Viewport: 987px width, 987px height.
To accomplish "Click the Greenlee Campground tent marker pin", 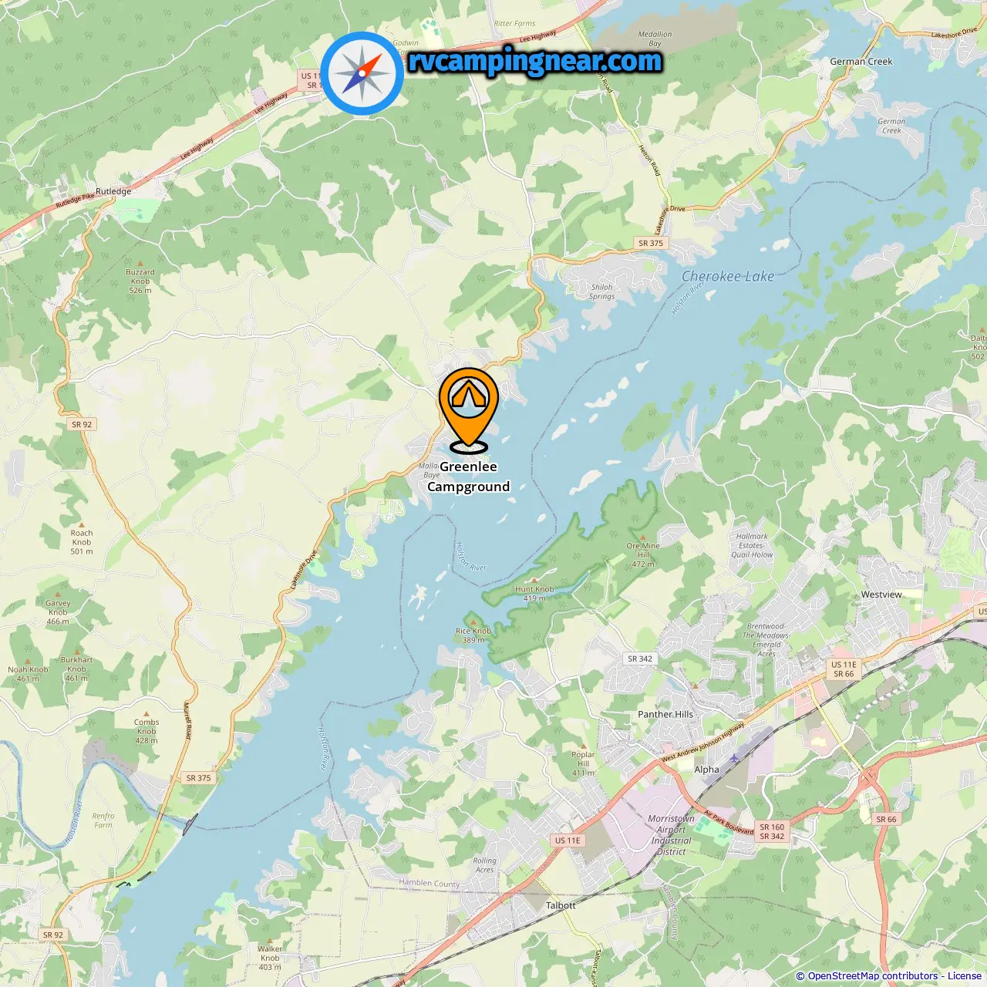I will click(469, 409).
